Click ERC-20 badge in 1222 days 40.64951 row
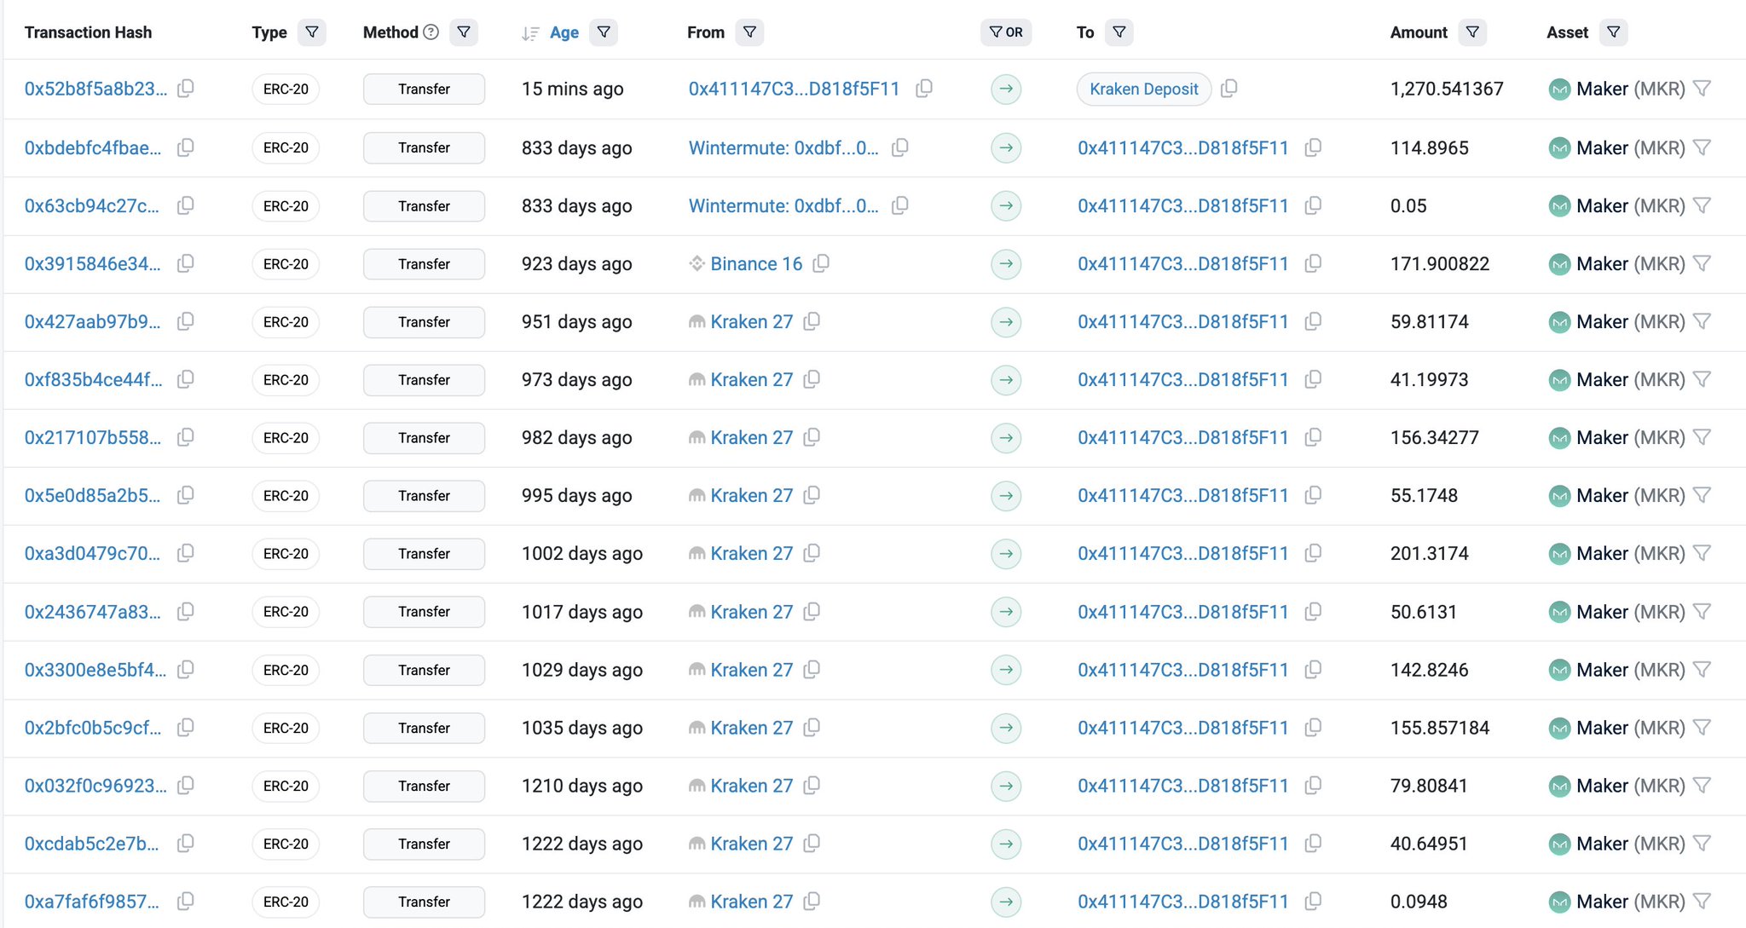The height and width of the screenshot is (928, 1746). (x=286, y=844)
